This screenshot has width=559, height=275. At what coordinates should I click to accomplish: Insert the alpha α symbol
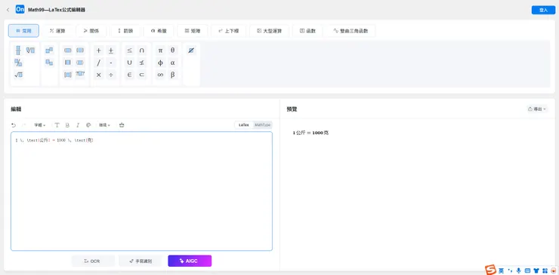coord(172,63)
